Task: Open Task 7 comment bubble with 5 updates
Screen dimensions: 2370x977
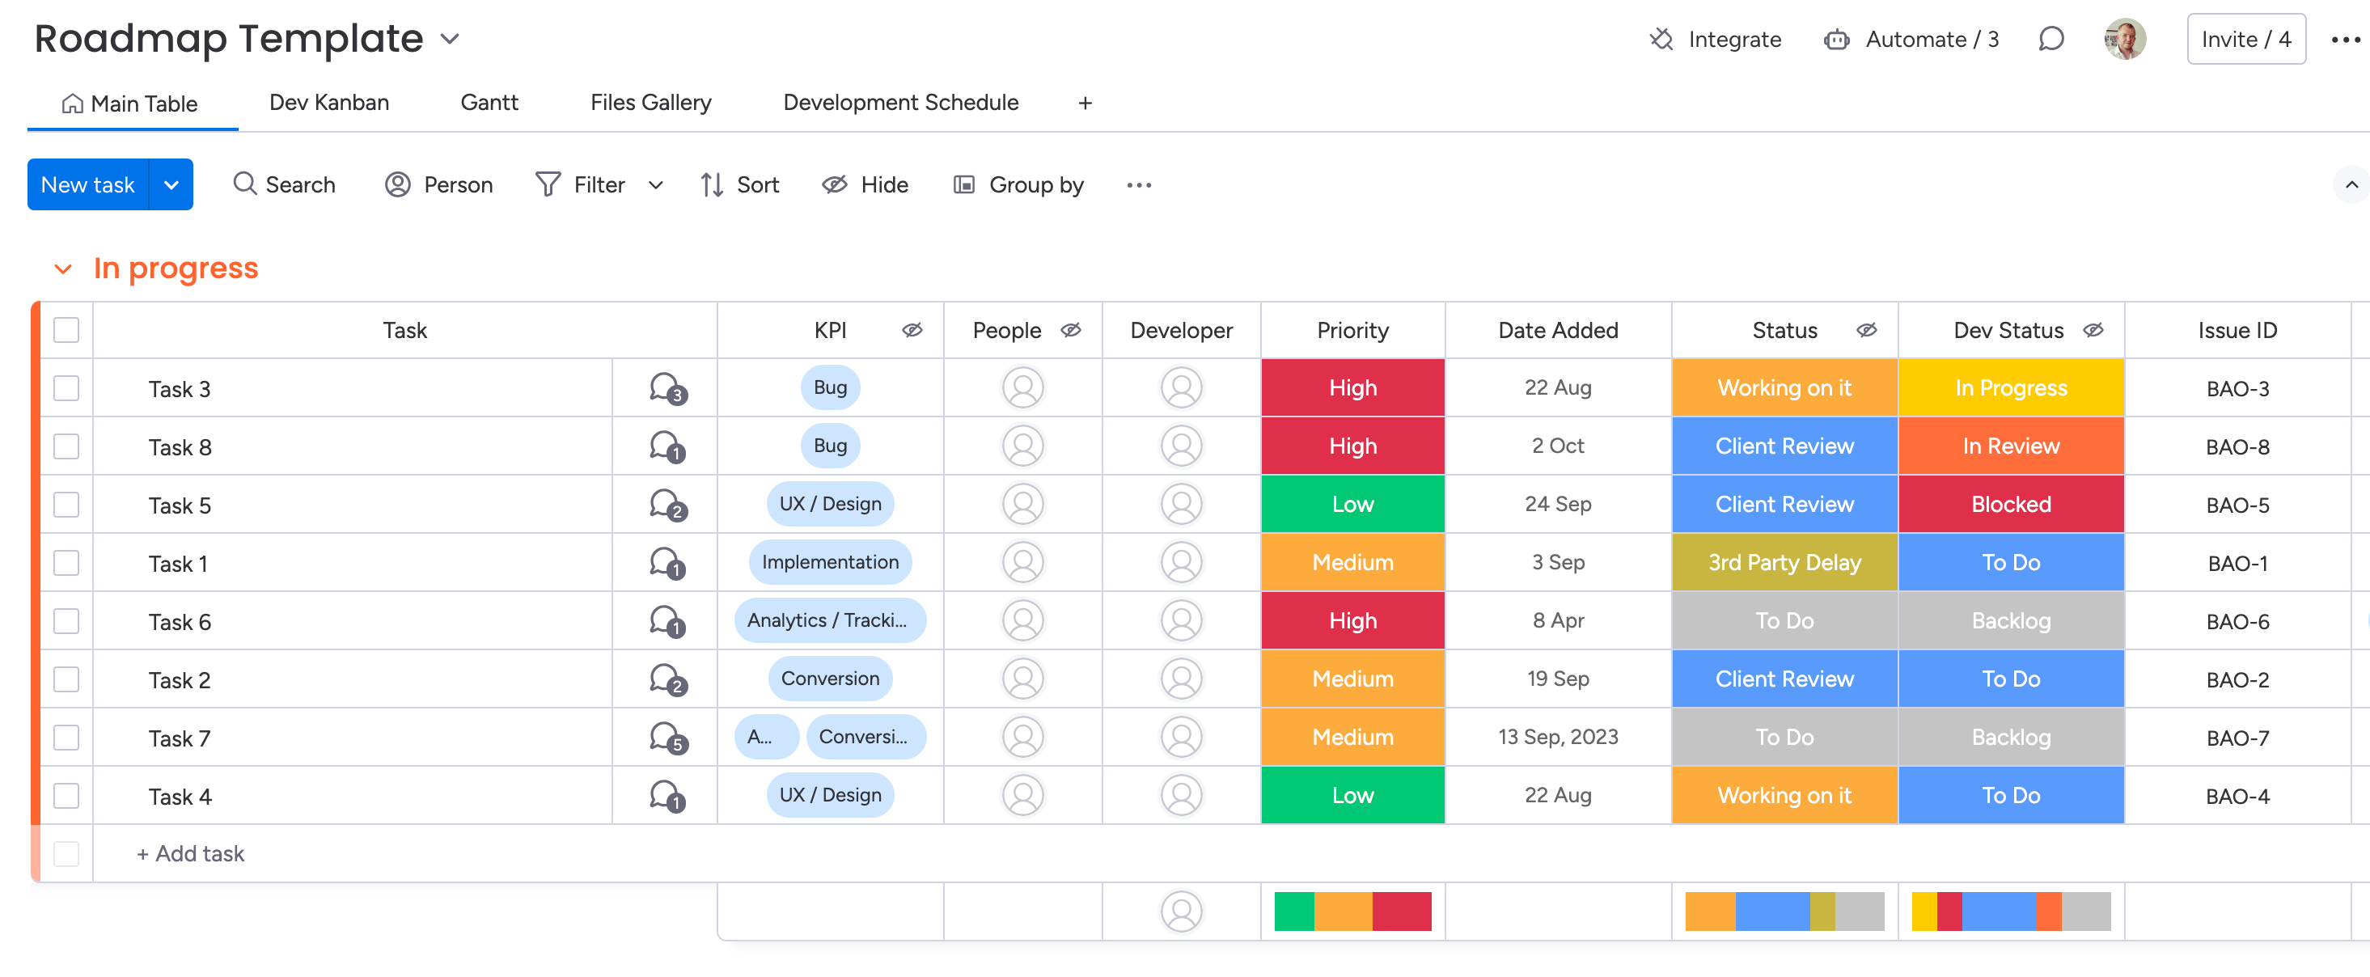Action: (666, 738)
